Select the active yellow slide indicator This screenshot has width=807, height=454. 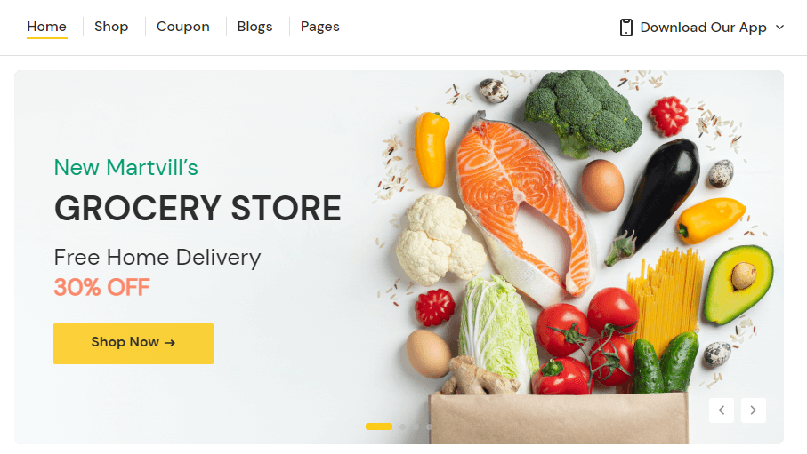point(379,426)
